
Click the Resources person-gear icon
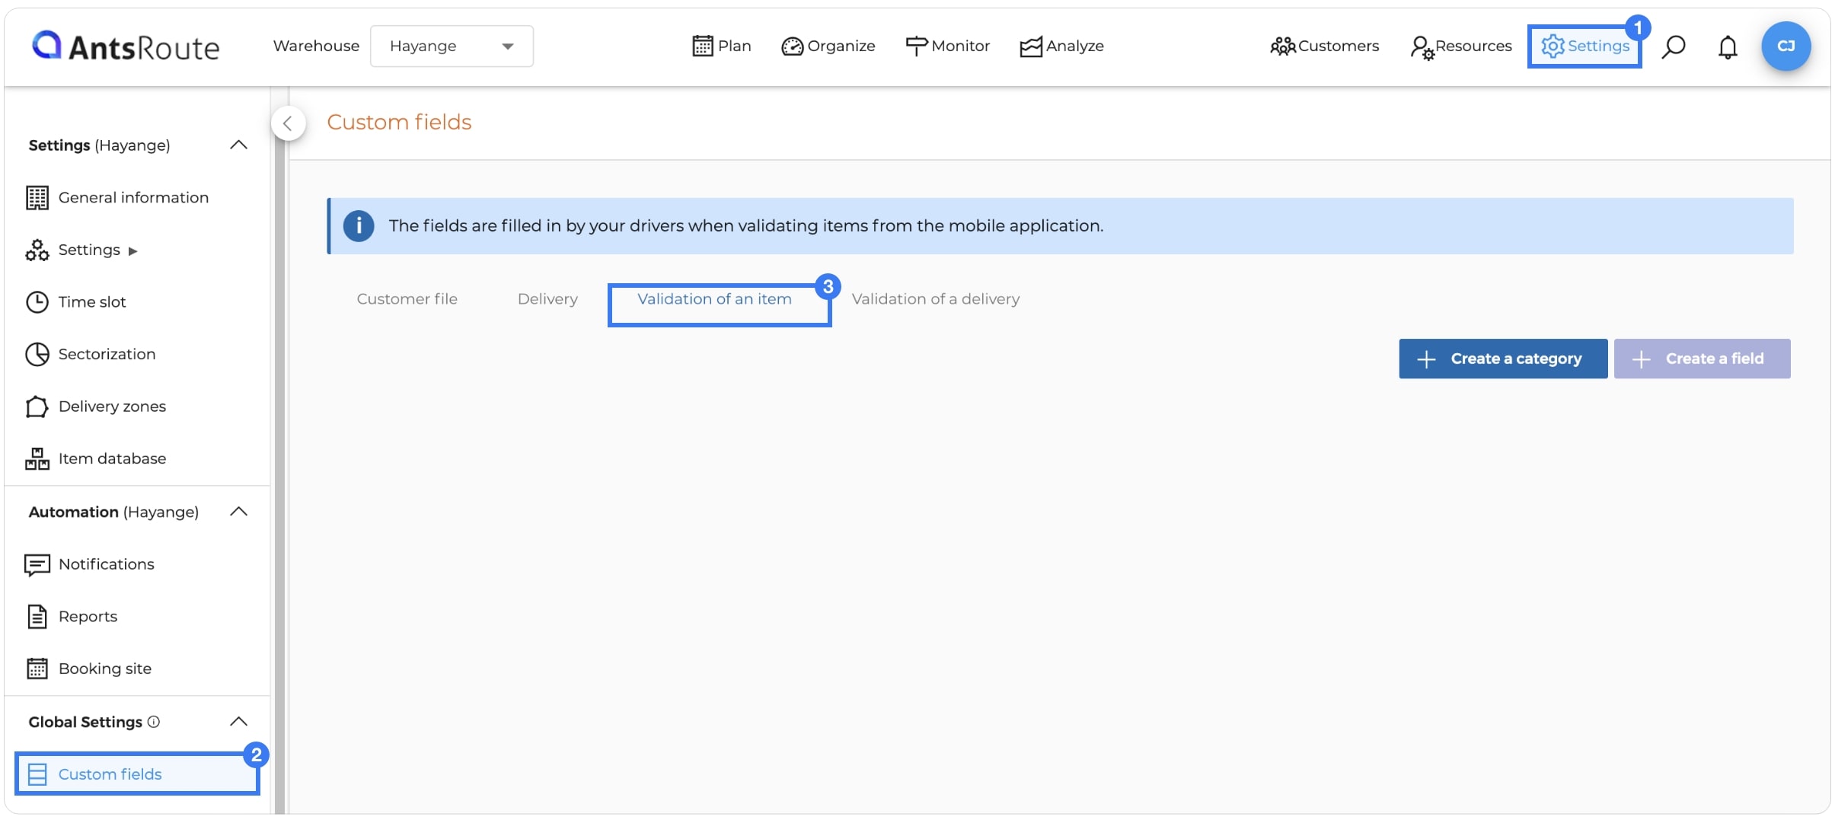click(1422, 48)
